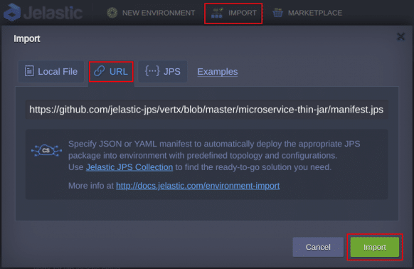Click the Local File document icon
Image resolution: width=414 pixels, height=269 pixels.
tap(29, 71)
